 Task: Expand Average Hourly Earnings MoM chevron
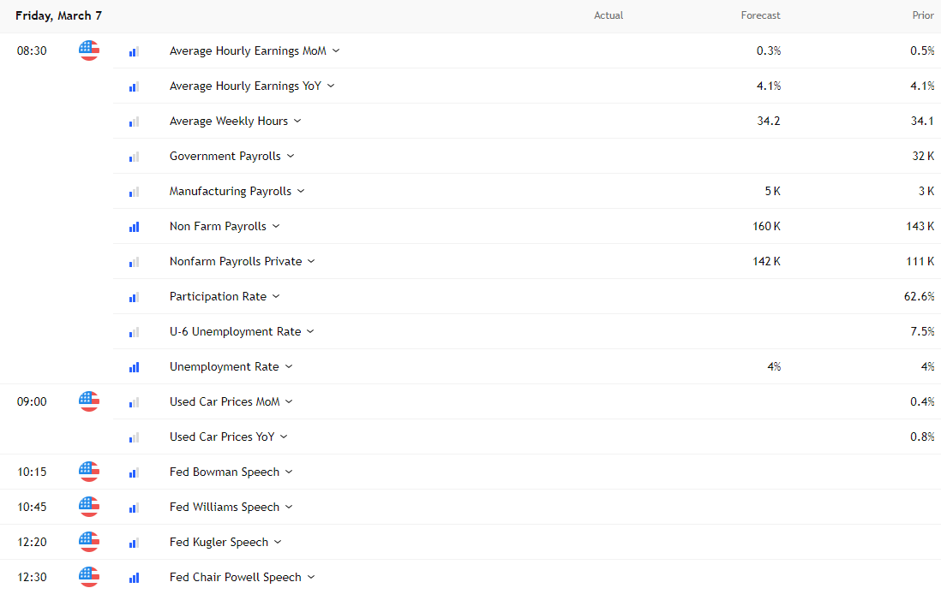tap(336, 50)
